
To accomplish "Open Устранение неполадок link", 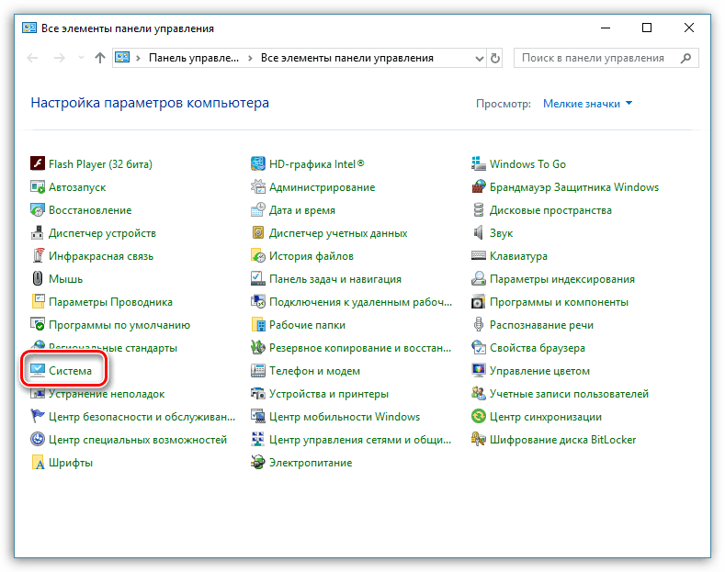I will click(x=107, y=394).
